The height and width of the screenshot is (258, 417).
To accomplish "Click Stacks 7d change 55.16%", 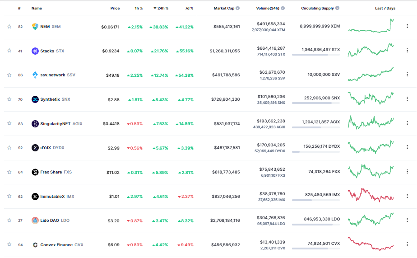I will (x=185, y=51).
